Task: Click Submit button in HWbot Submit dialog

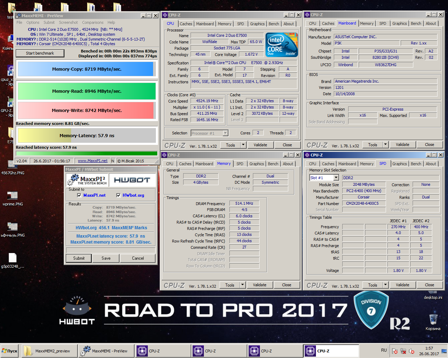Action: click(x=79, y=258)
